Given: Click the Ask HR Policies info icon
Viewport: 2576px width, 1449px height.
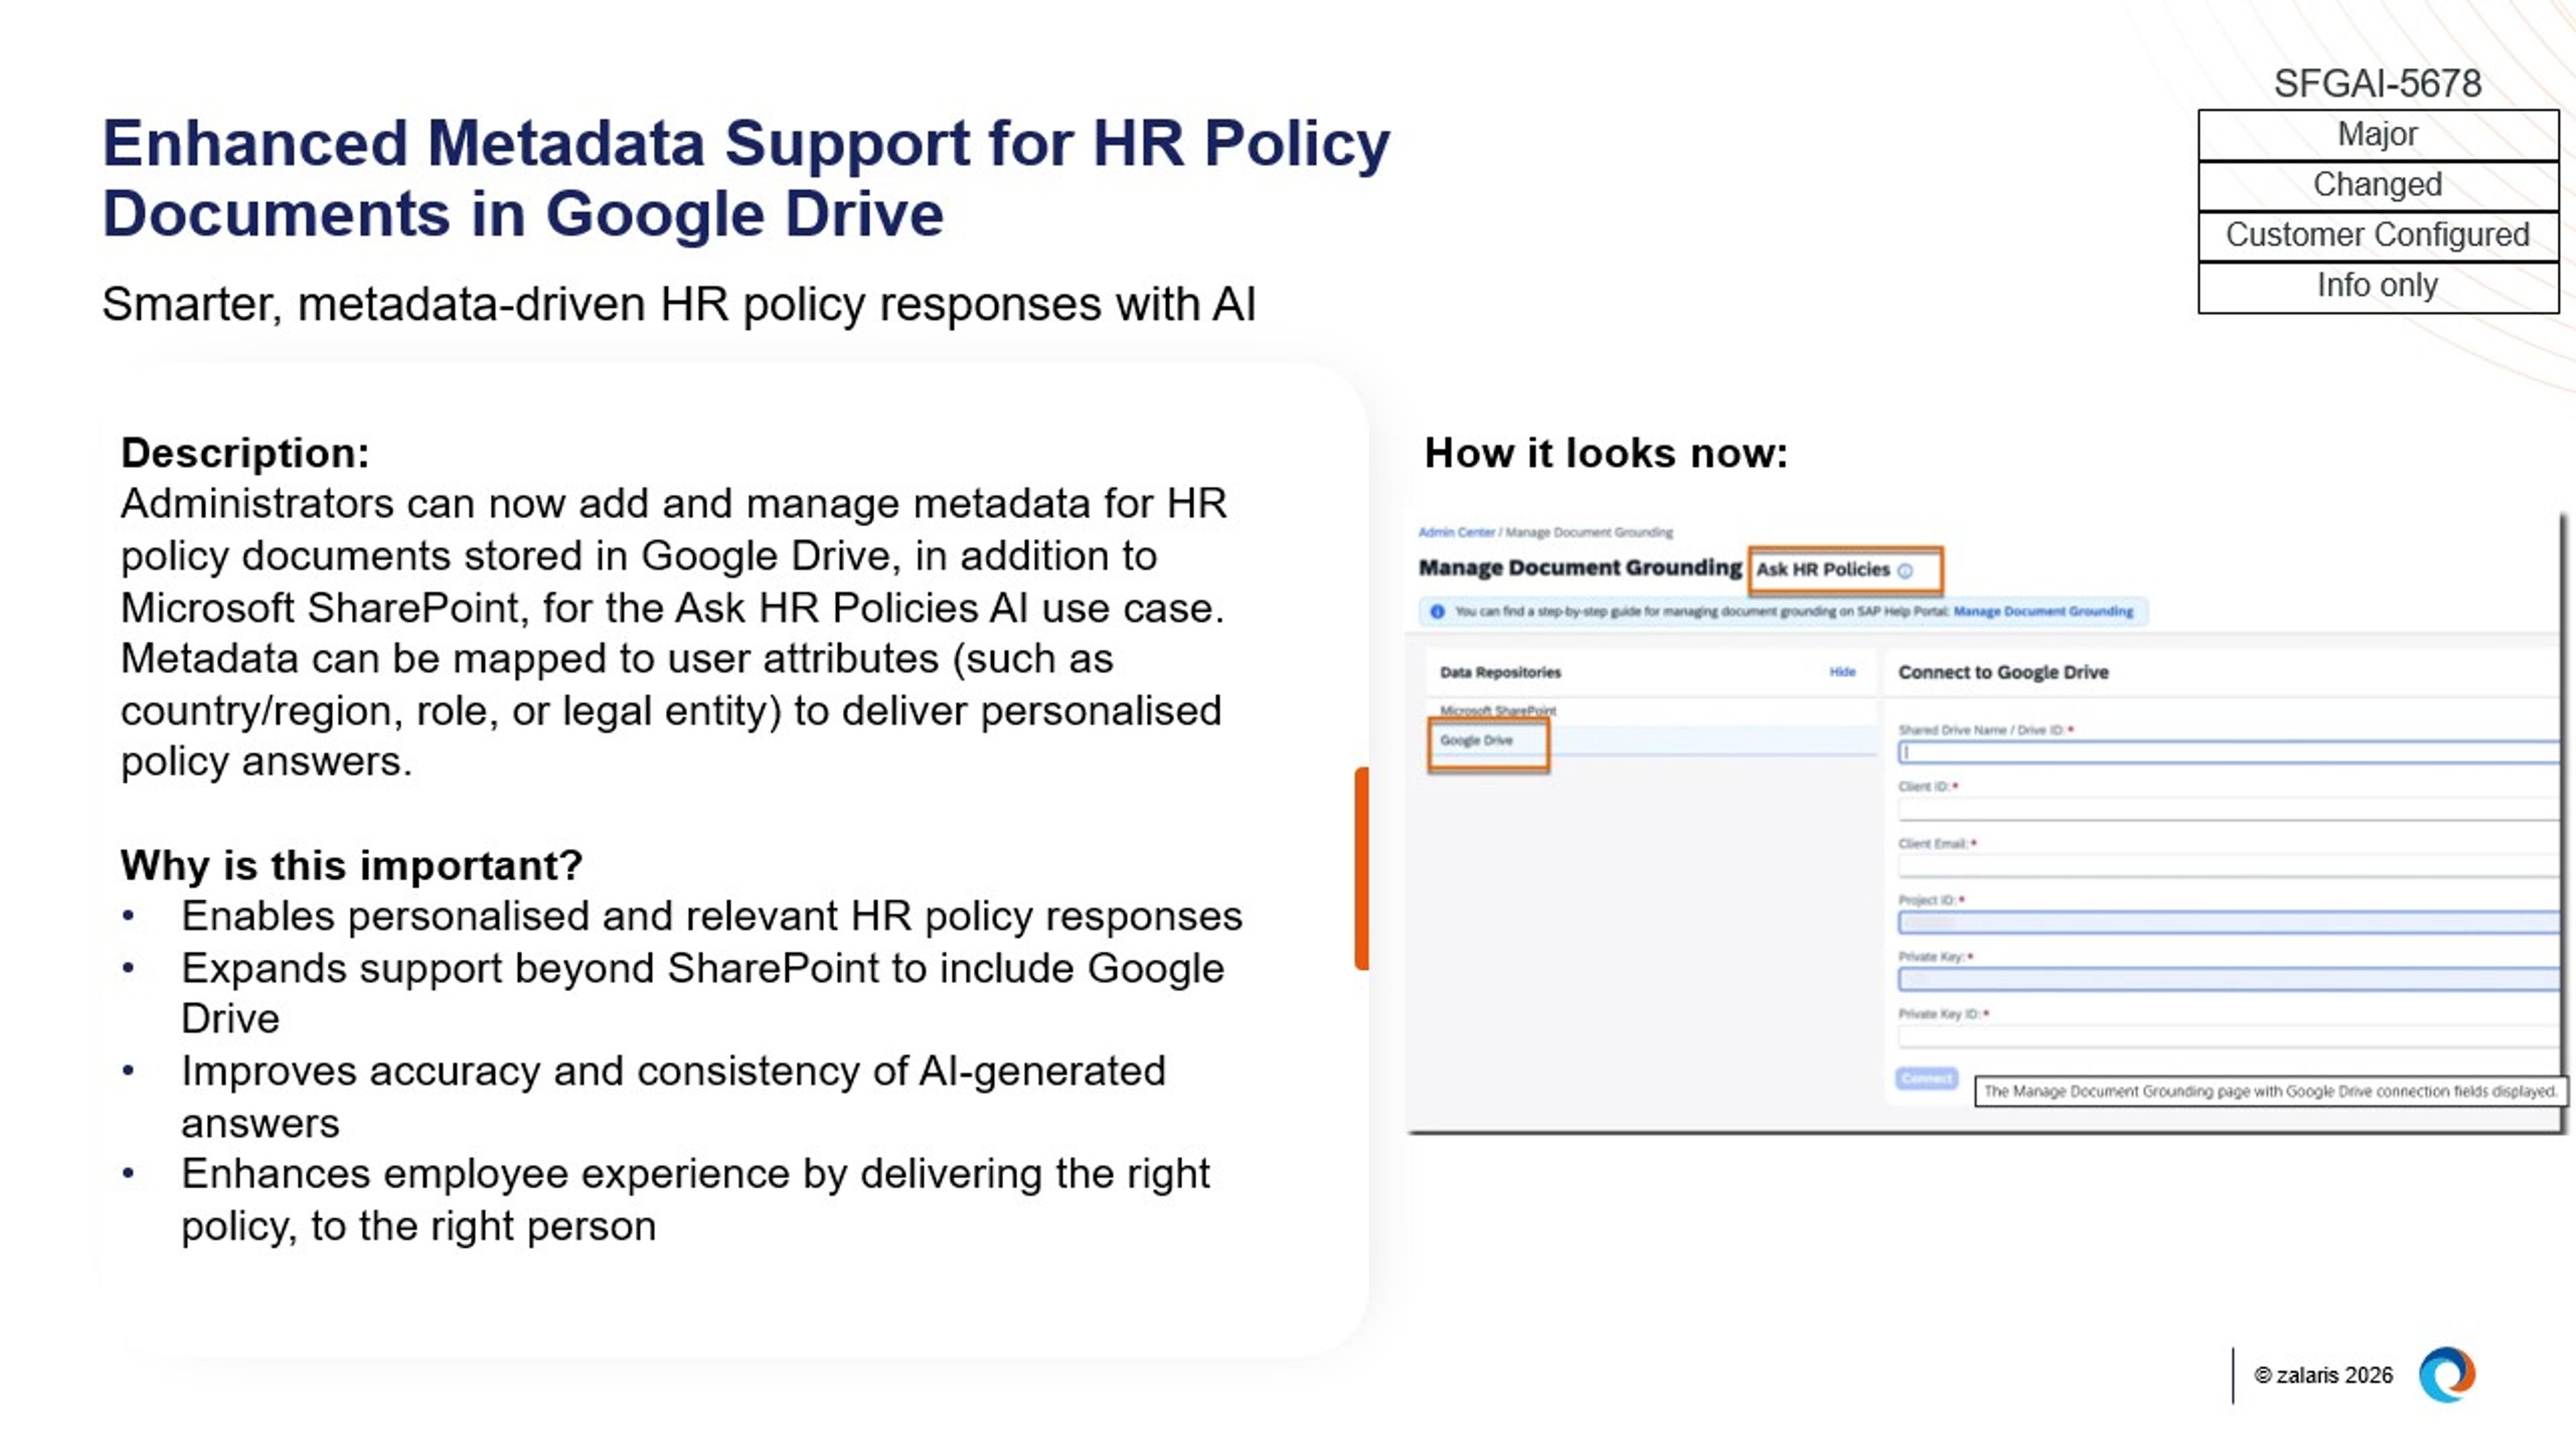Looking at the screenshot, I should (1904, 571).
